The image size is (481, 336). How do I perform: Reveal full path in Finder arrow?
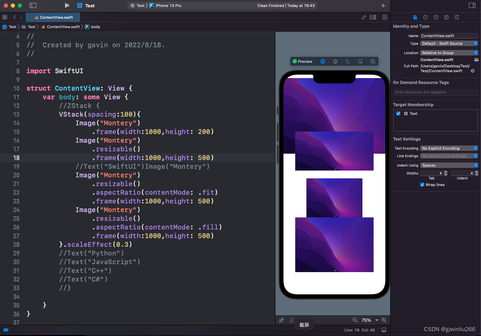[473, 71]
